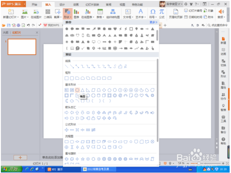This screenshot has height=173, width=231.
Task: Pick the heart shape in basic shapes
Action: (142, 96)
